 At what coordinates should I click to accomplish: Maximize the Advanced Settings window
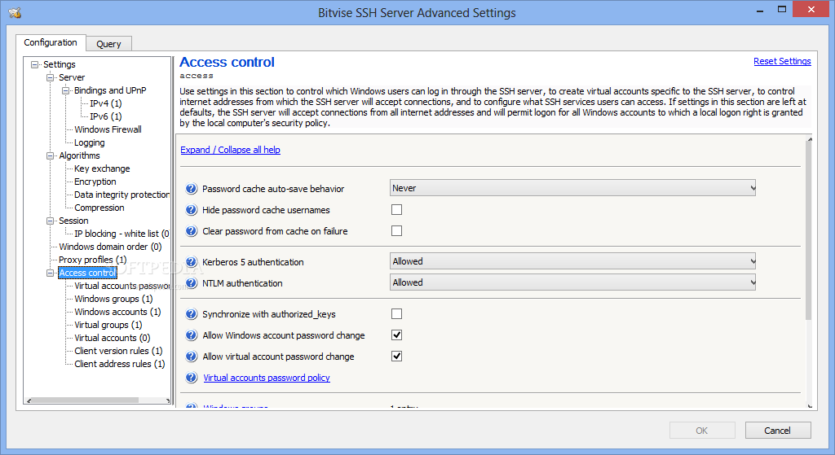pos(782,10)
